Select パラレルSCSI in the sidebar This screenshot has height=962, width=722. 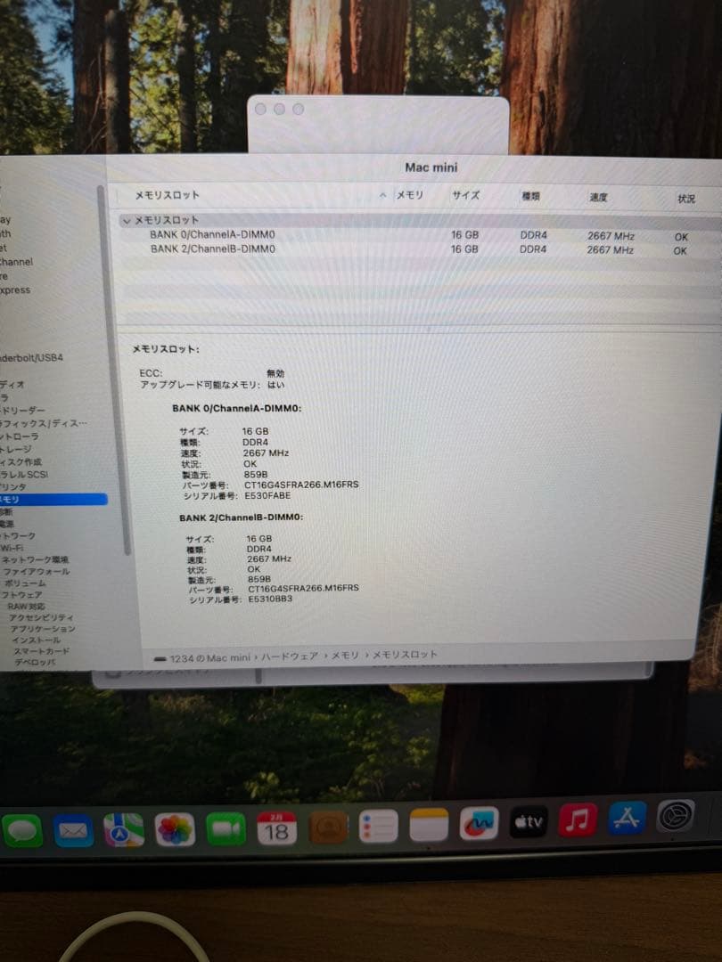[x=24, y=474]
